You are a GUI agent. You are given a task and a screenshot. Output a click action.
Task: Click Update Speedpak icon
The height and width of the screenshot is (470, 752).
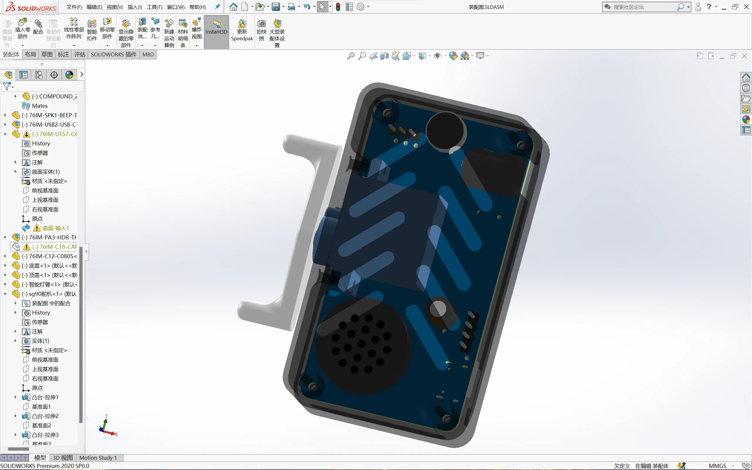(x=242, y=30)
